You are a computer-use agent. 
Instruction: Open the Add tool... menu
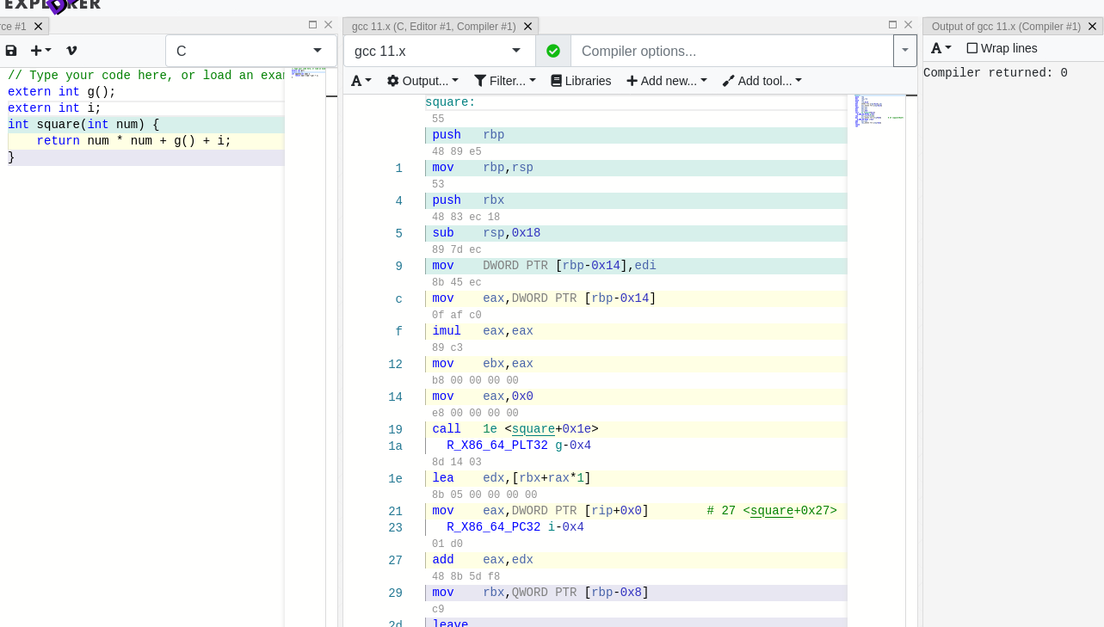click(762, 81)
